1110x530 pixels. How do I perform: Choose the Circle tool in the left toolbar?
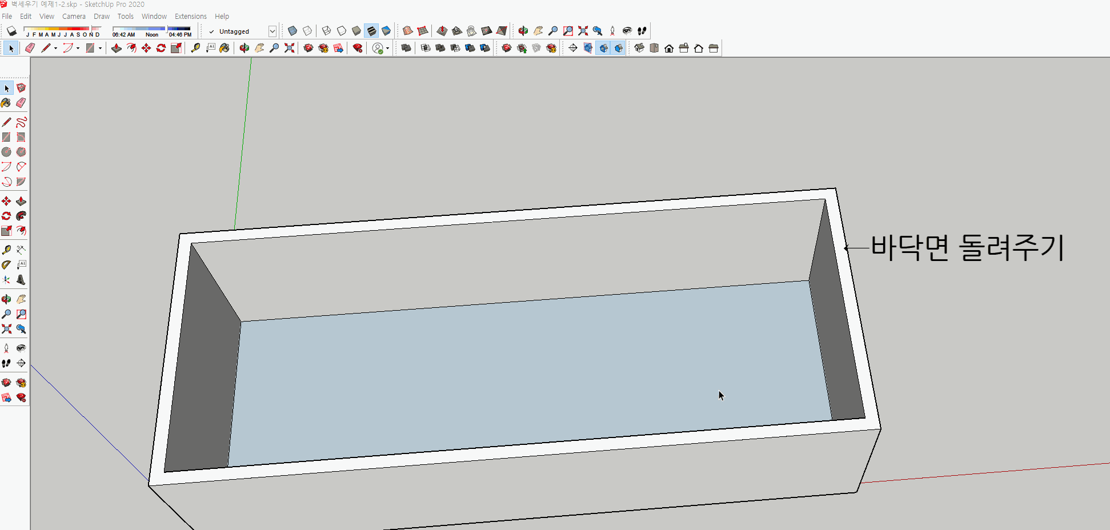(x=6, y=152)
